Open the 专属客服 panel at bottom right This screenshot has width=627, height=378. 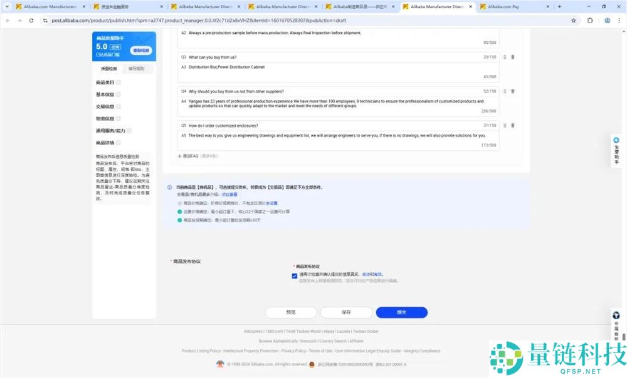click(x=615, y=323)
